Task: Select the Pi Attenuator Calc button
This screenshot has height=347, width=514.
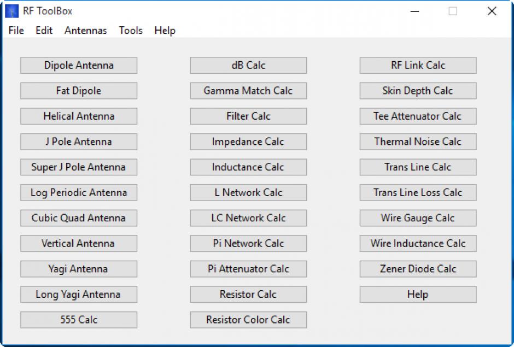Action: (248, 269)
